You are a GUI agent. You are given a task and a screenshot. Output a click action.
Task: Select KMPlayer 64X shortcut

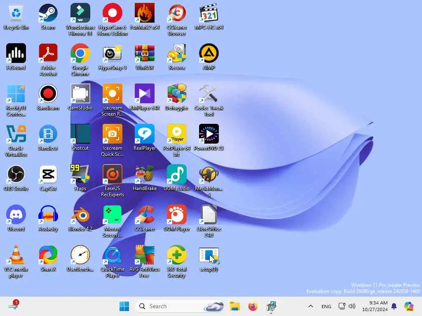(x=145, y=98)
